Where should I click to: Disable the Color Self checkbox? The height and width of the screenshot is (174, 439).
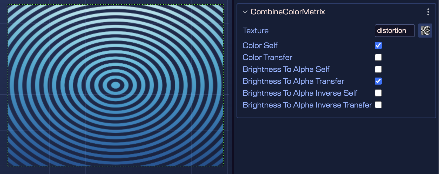click(x=378, y=45)
